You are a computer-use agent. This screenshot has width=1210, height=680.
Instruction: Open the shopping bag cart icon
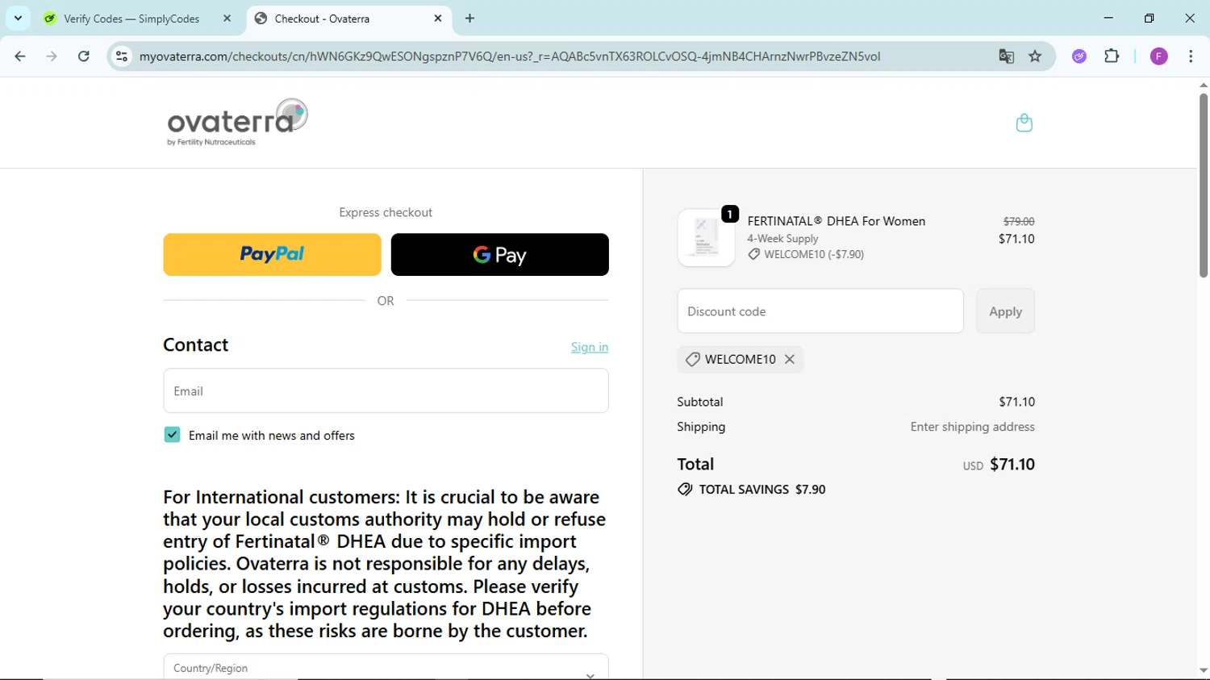click(1024, 123)
